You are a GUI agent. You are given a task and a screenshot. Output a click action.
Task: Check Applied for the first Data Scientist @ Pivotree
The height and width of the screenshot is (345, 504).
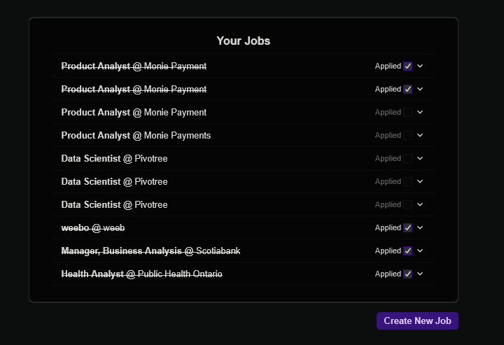click(407, 159)
